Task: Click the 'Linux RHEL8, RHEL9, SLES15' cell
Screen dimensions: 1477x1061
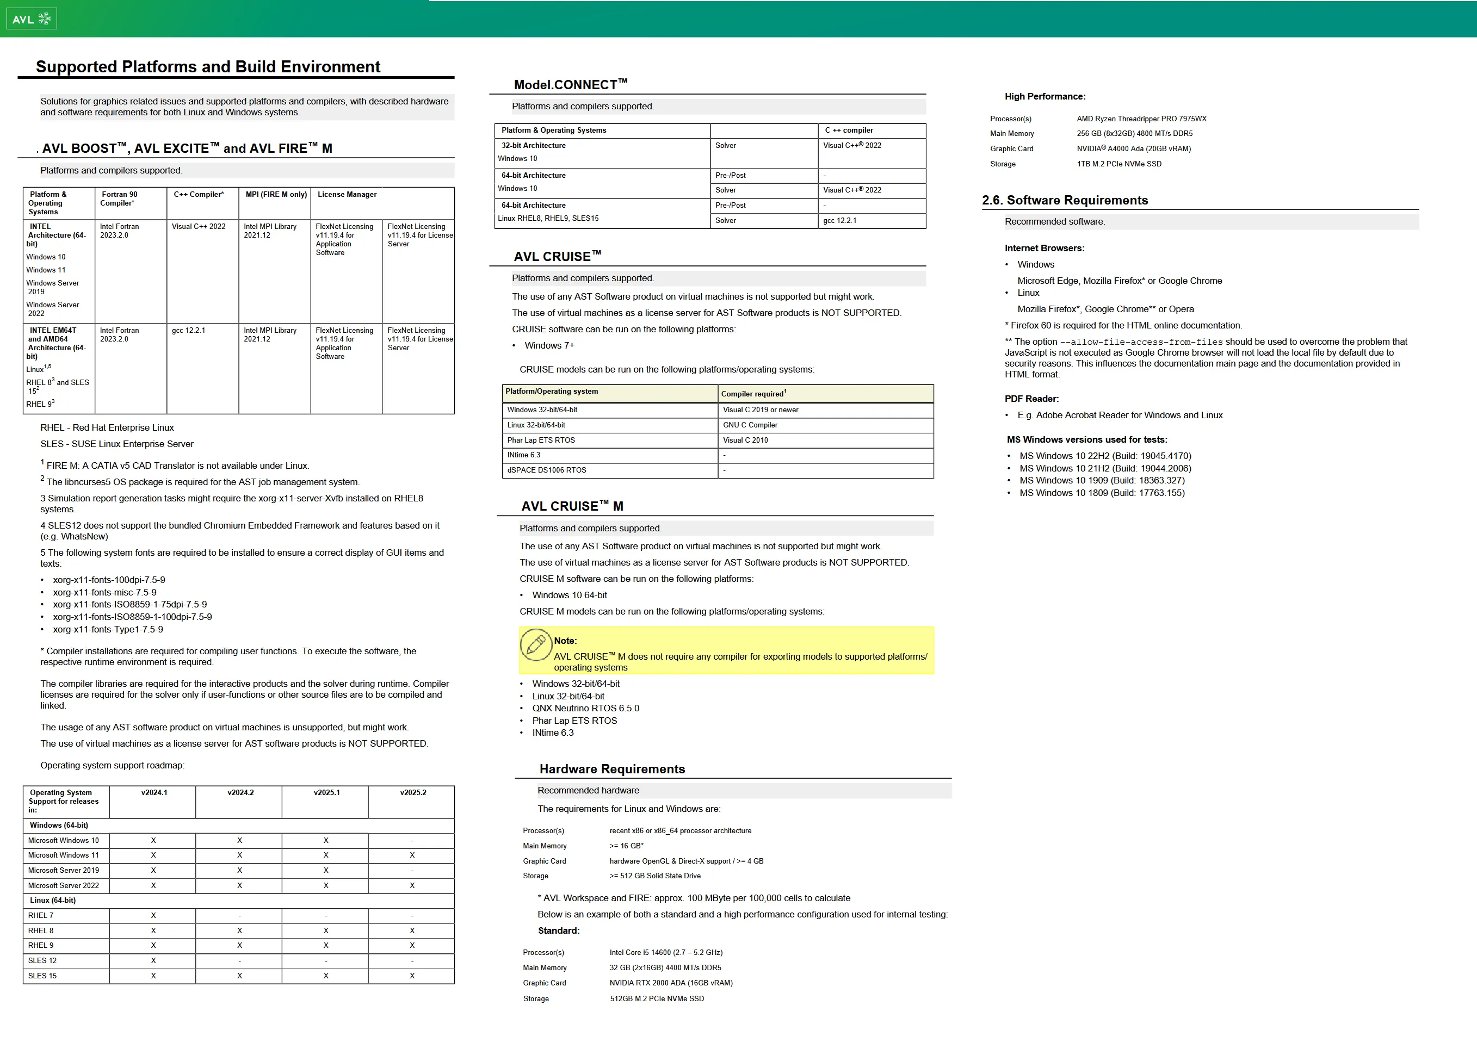Action: pos(548,219)
